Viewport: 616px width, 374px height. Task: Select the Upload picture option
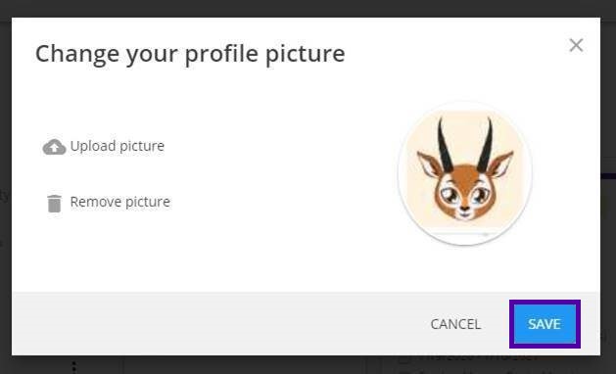(x=104, y=147)
